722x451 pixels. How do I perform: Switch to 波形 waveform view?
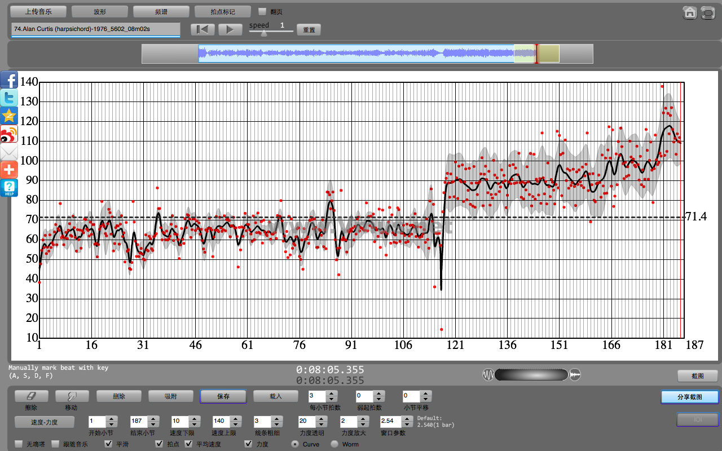coord(100,11)
